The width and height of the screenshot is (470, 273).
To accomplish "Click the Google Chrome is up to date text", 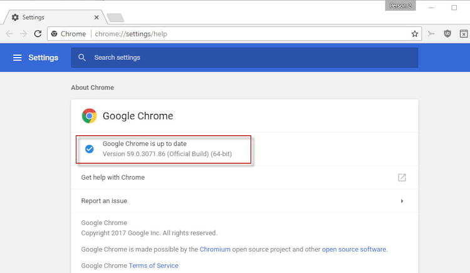I will (145, 143).
